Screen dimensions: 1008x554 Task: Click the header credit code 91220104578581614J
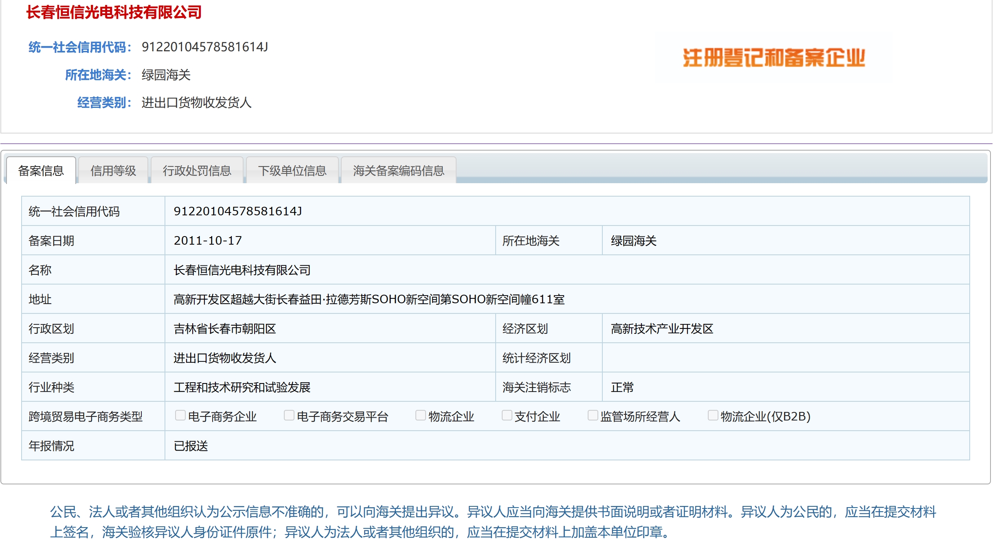pyautogui.click(x=205, y=47)
